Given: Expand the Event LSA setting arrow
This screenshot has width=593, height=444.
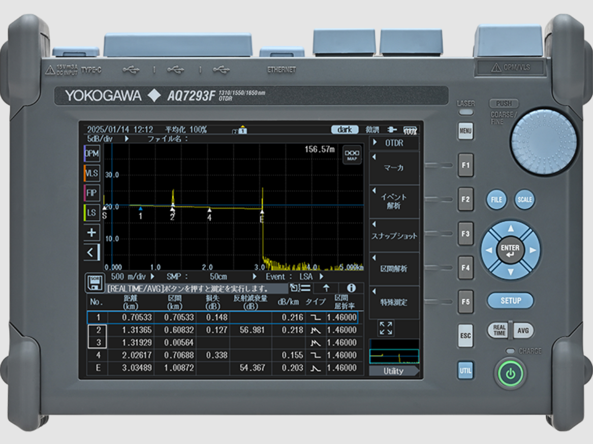Looking at the screenshot, I should (x=321, y=276).
